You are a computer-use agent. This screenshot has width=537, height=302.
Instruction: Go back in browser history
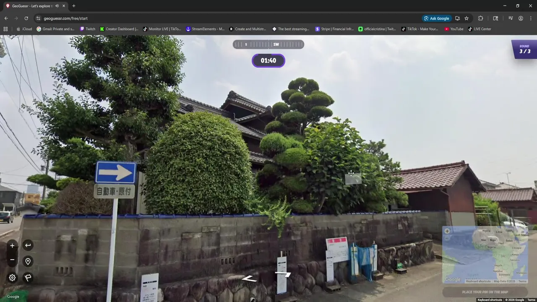click(x=6, y=18)
